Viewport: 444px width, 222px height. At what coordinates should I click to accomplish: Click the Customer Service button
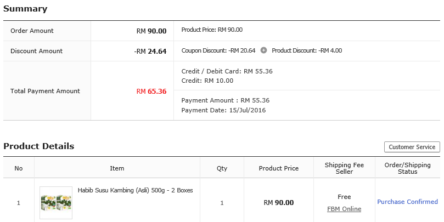tap(412, 147)
